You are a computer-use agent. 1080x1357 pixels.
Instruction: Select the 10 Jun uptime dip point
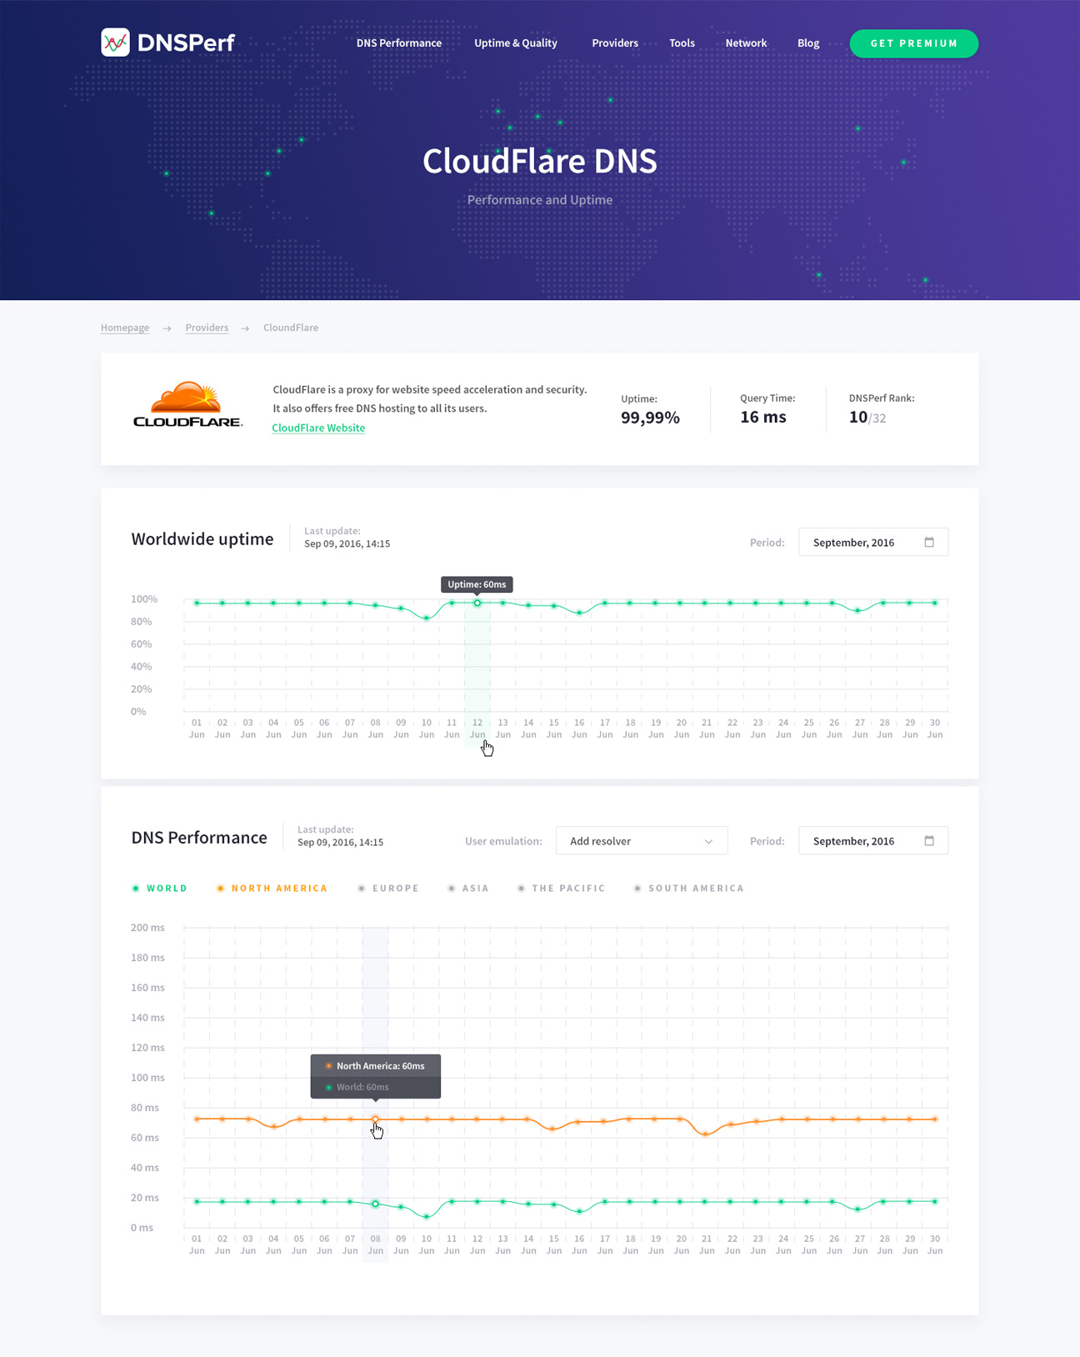[x=427, y=618]
